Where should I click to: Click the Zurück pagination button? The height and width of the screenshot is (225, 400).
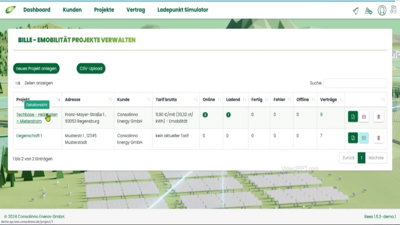tap(348, 158)
